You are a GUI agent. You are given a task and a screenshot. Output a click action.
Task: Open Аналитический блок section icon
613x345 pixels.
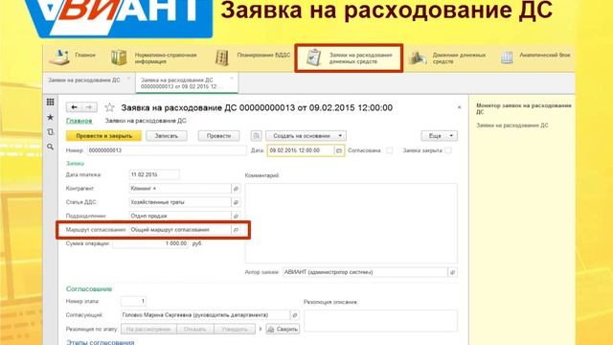pos(507,57)
